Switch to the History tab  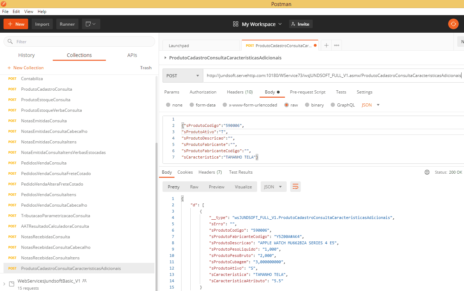coord(26,55)
